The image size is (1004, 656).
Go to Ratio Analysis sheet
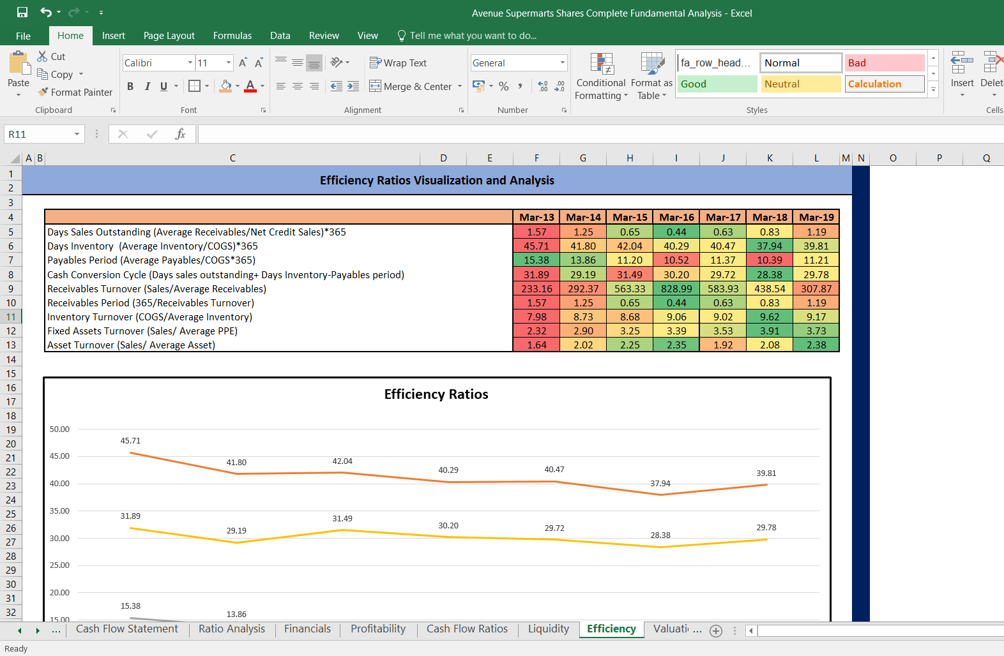pos(232,629)
